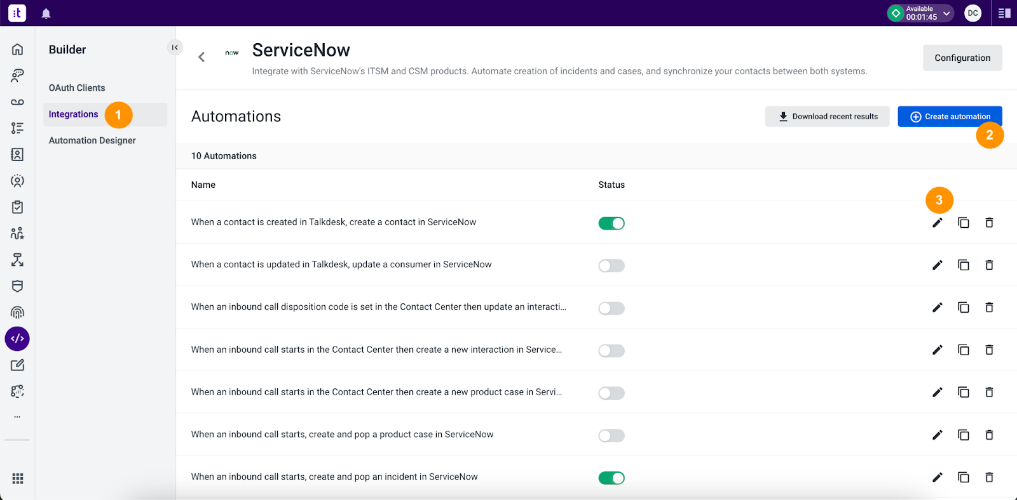Open the more options ellipsis in sidebar
The width and height of the screenshot is (1017, 500).
tap(17, 417)
